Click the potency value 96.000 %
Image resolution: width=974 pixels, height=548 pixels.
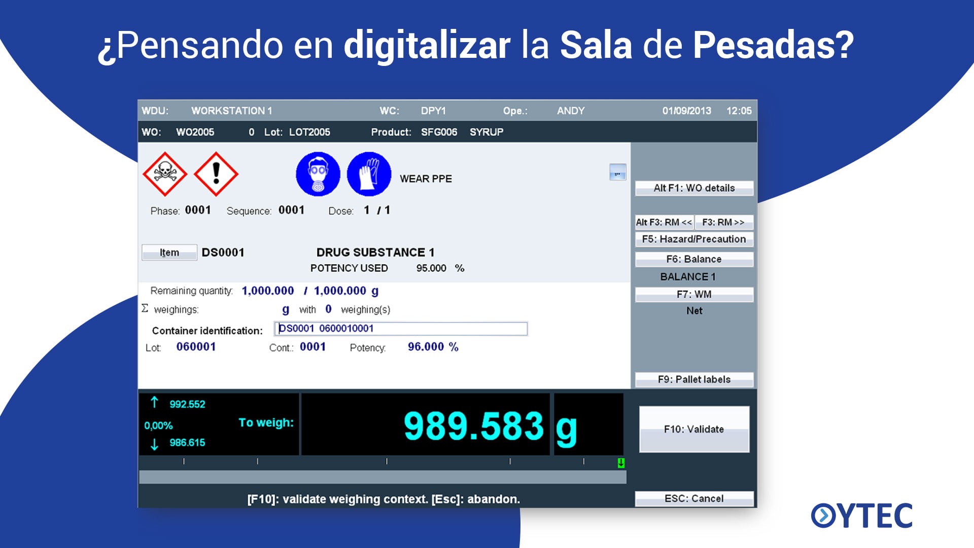coord(433,347)
